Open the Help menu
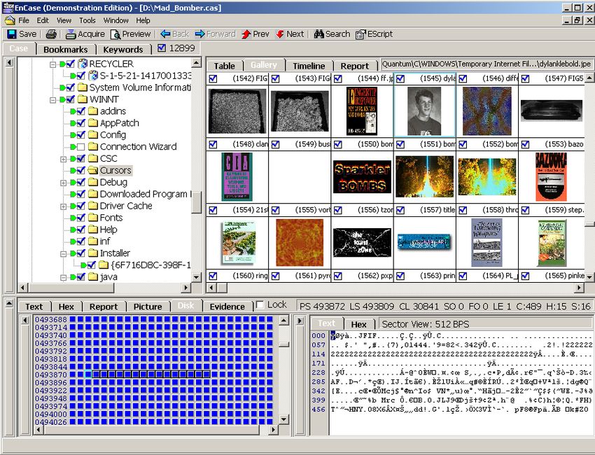Screen dimensions: 595x455 (x=143, y=20)
